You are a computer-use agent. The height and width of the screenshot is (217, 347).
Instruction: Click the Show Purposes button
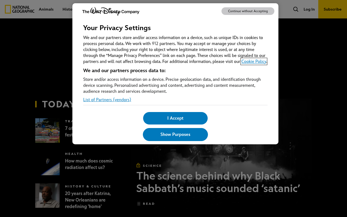tap(175, 135)
